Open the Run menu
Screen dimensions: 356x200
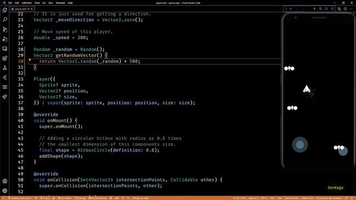point(51,3)
